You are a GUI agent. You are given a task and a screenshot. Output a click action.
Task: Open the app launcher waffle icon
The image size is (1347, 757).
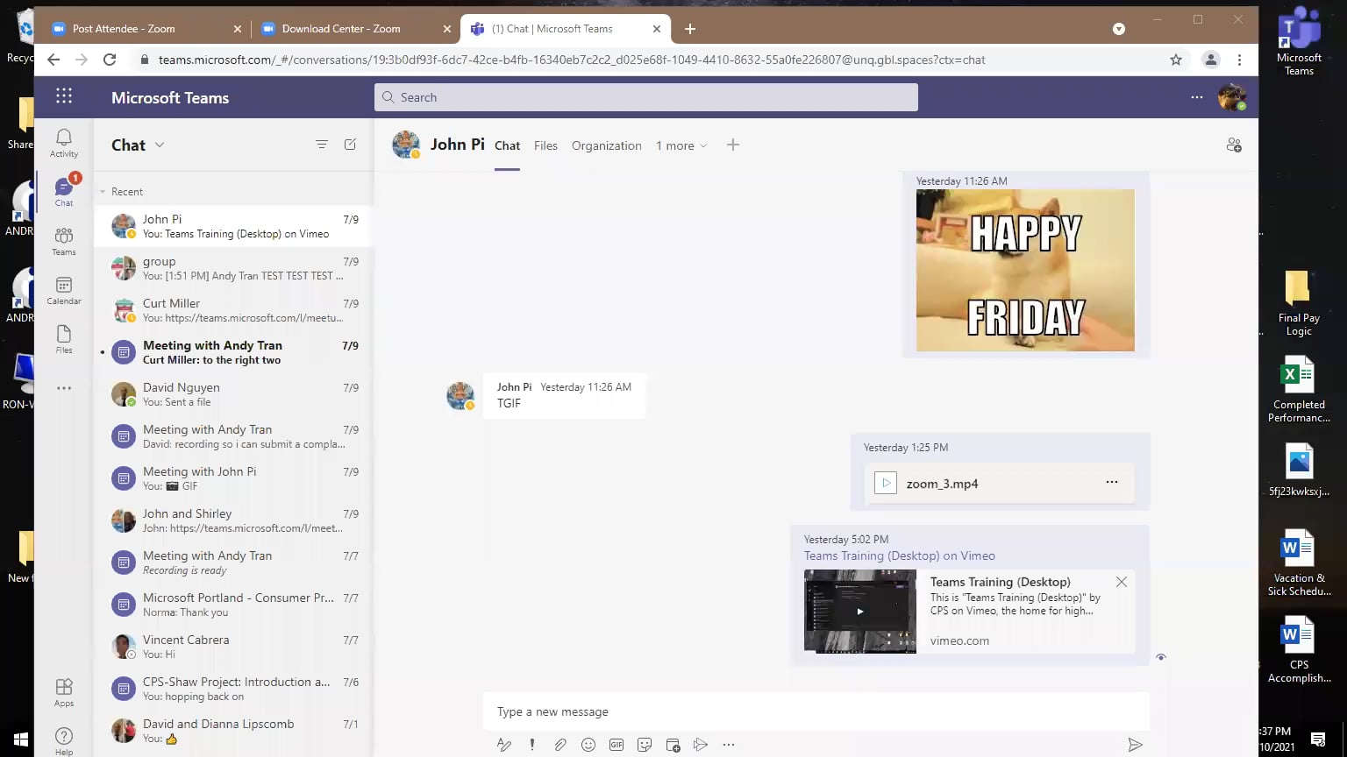[x=64, y=96]
